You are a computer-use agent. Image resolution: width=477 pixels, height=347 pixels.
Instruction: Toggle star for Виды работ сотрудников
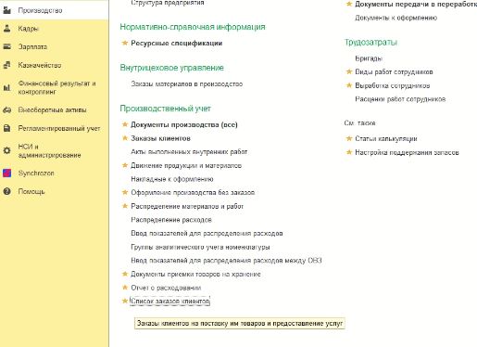[x=349, y=71]
